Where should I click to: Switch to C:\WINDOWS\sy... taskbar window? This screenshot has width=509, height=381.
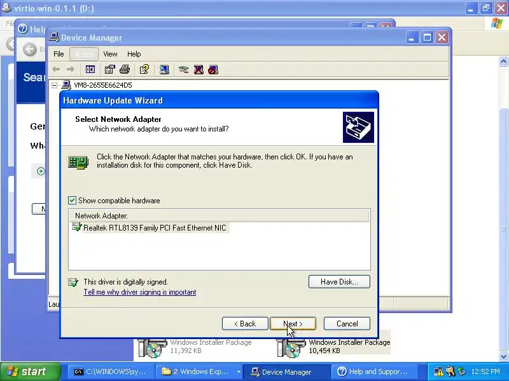pos(111,371)
